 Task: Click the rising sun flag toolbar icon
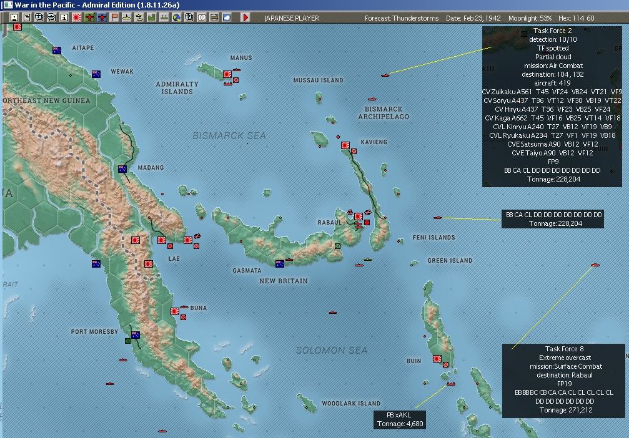(x=77, y=17)
